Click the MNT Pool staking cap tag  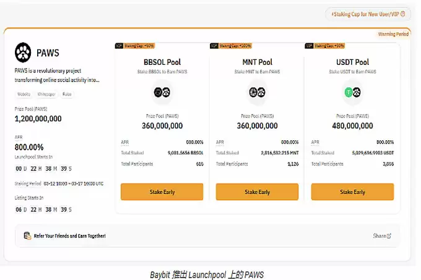235,46
